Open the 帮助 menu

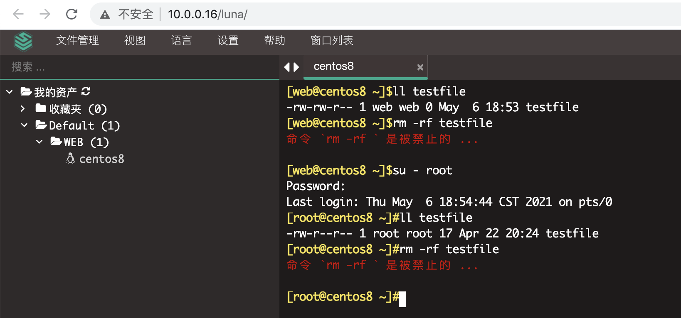point(275,40)
